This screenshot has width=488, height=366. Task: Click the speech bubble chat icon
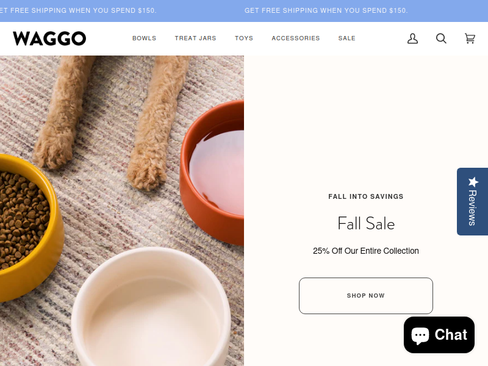tap(420, 335)
